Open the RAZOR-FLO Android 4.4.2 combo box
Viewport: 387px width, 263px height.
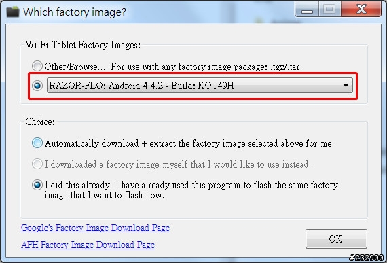200,86
